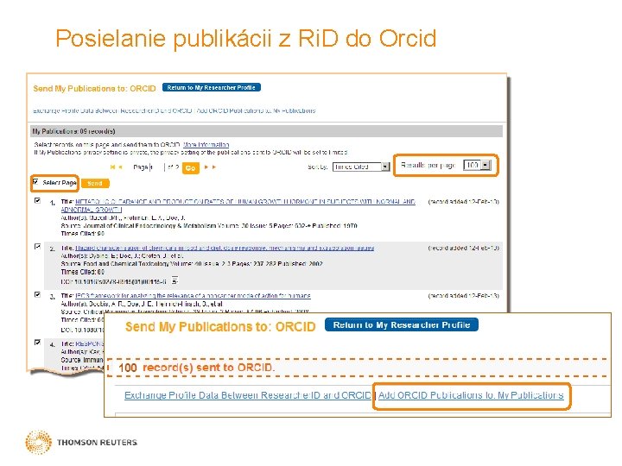
Task: Open top Exchange Profile Data Between ResearcherID link
Action: [112, 110]
